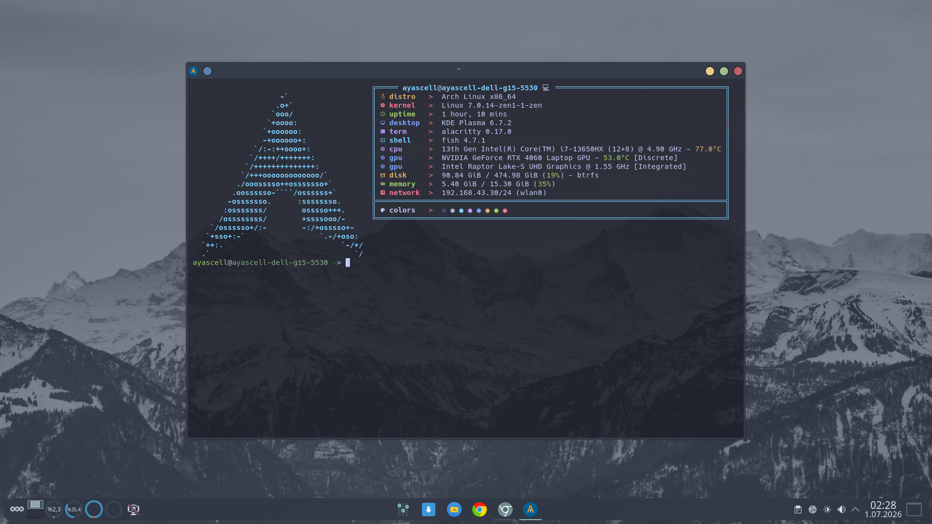Click the 'uptime' label in terminal output
Viewport: 932px width, 524px height.
pyautogui.click(x=402, y=114)
